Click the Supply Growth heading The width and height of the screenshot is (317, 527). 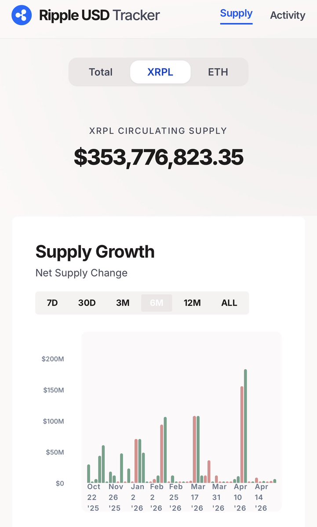click(95, 252)
